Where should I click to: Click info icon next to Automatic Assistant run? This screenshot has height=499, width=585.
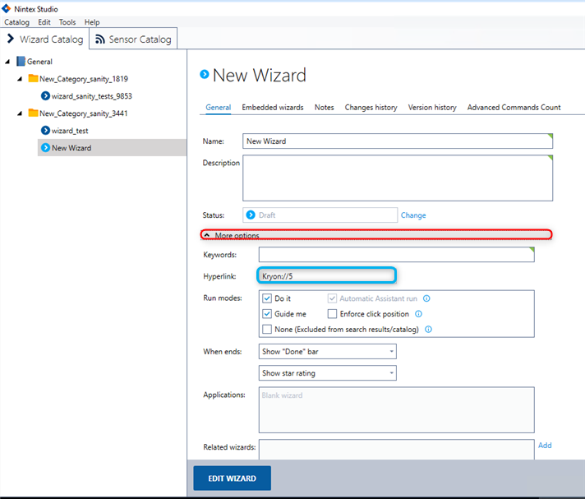coord(426,298)
